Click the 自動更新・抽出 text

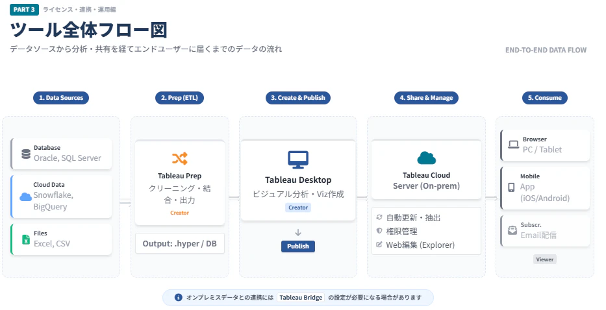tap(413, 217)
